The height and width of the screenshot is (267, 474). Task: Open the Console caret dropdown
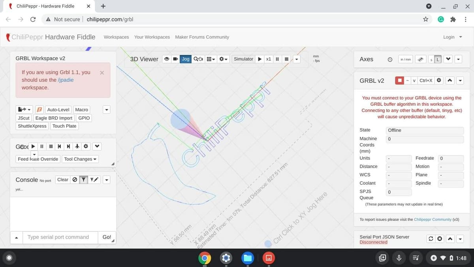coord(107,180)
